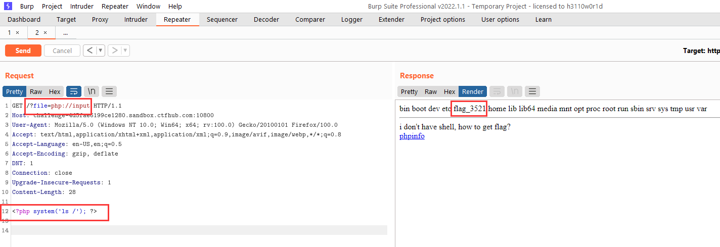Viewport: 720px width, 247px height.
Task: Select Repeater sub-tab 2
Action: click(x=41, y=32)
